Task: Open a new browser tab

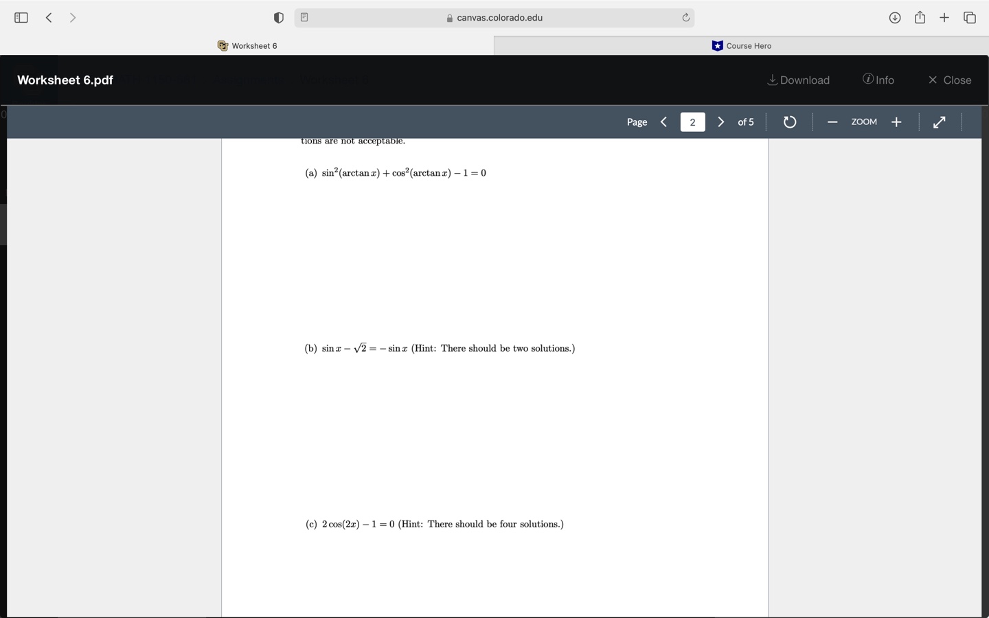Action: (944, 17)
